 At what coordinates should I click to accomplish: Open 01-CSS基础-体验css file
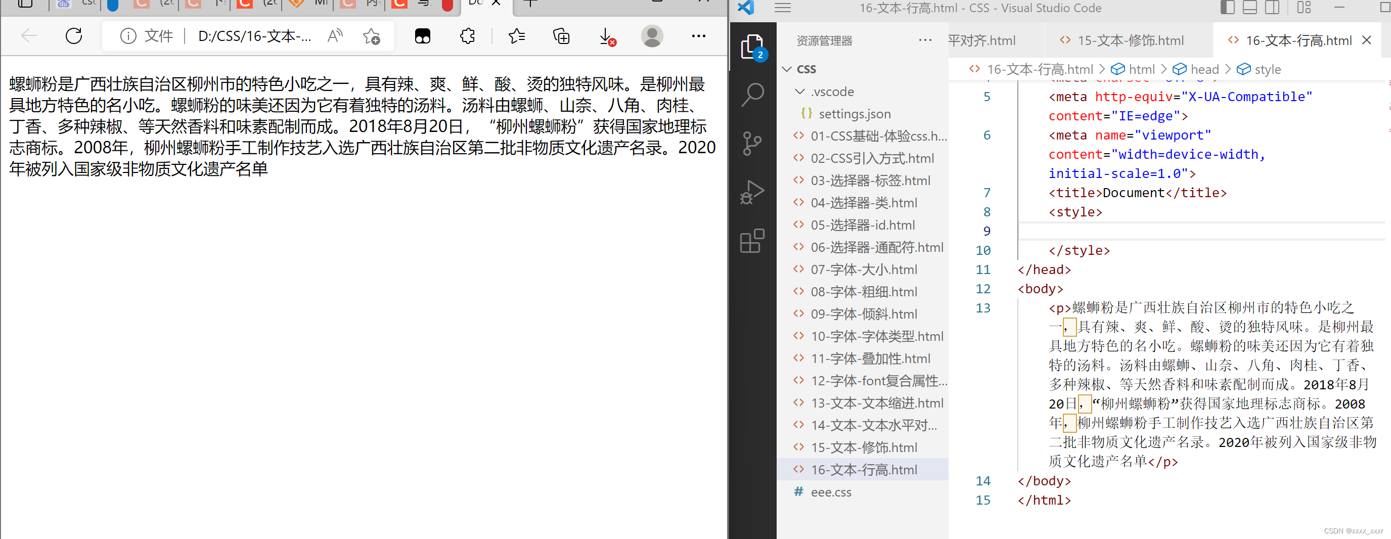coord(862,136)
